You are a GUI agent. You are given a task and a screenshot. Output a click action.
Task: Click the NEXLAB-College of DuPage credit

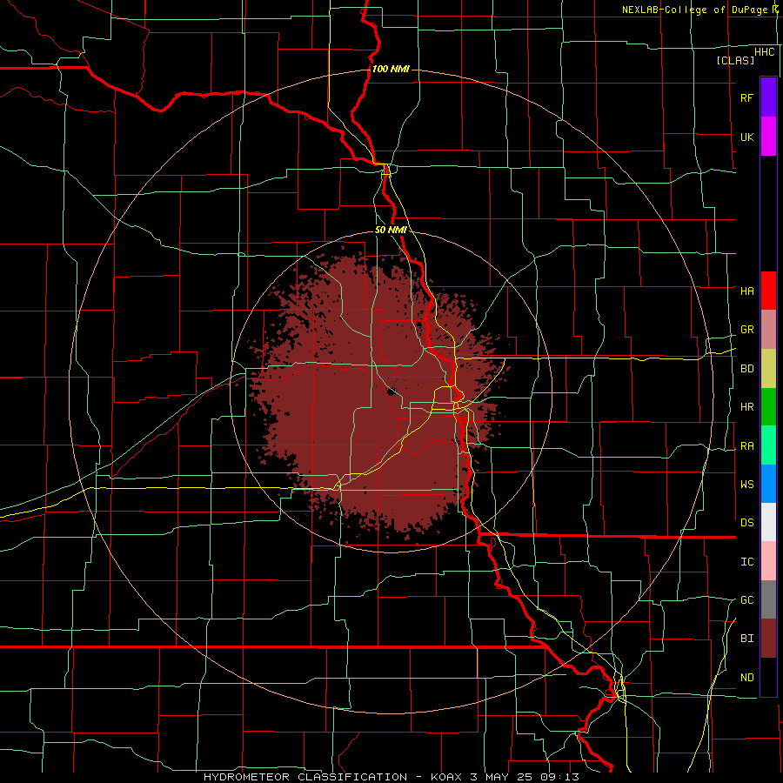tap(699, 10)
